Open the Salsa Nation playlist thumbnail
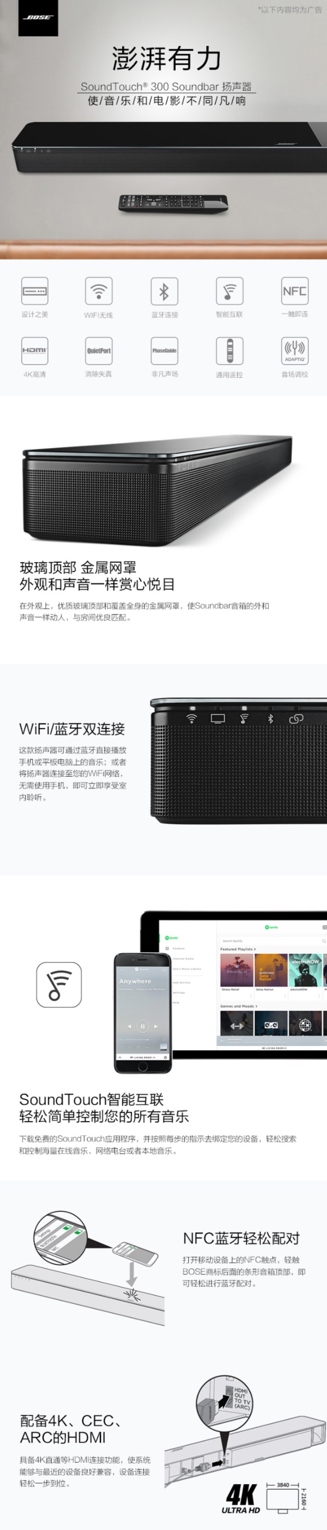The height and width of the screenshot is (1530, 327). (271, 970)
